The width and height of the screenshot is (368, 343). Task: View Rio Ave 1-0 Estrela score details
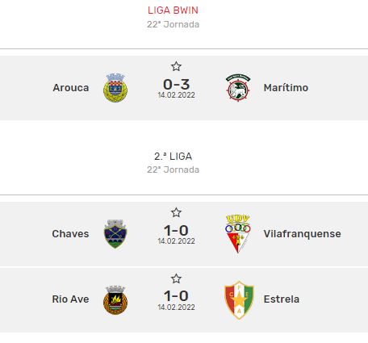tap(177, 296)
